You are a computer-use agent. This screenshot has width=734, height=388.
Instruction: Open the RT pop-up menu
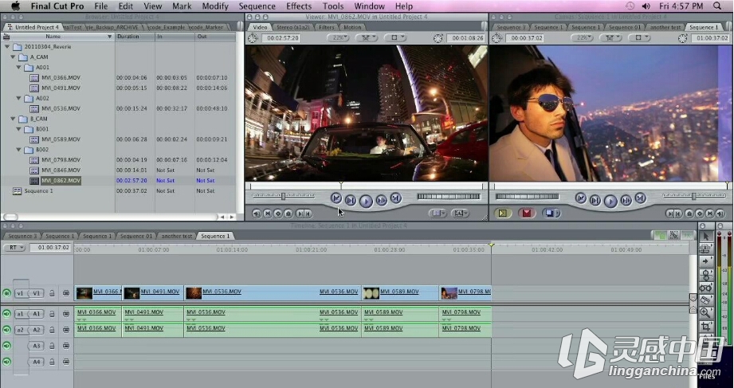(14, 248)
